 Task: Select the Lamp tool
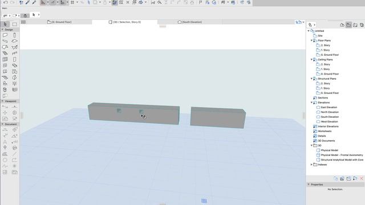(x=14, y=84)
